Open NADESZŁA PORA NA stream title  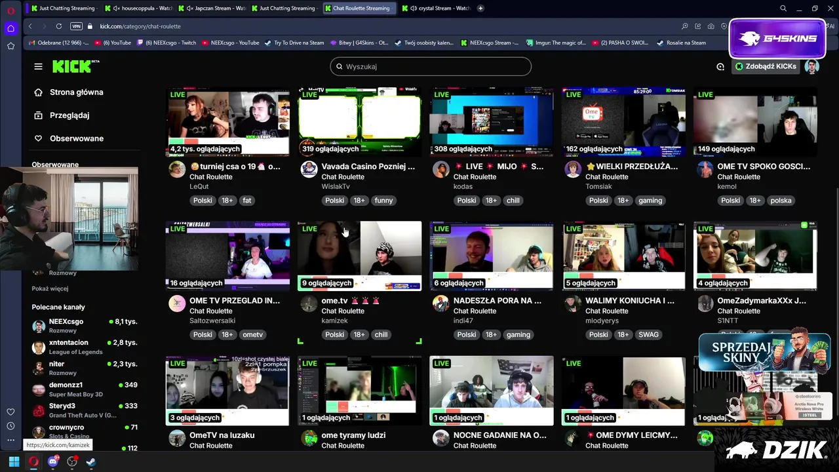[498, 301]
